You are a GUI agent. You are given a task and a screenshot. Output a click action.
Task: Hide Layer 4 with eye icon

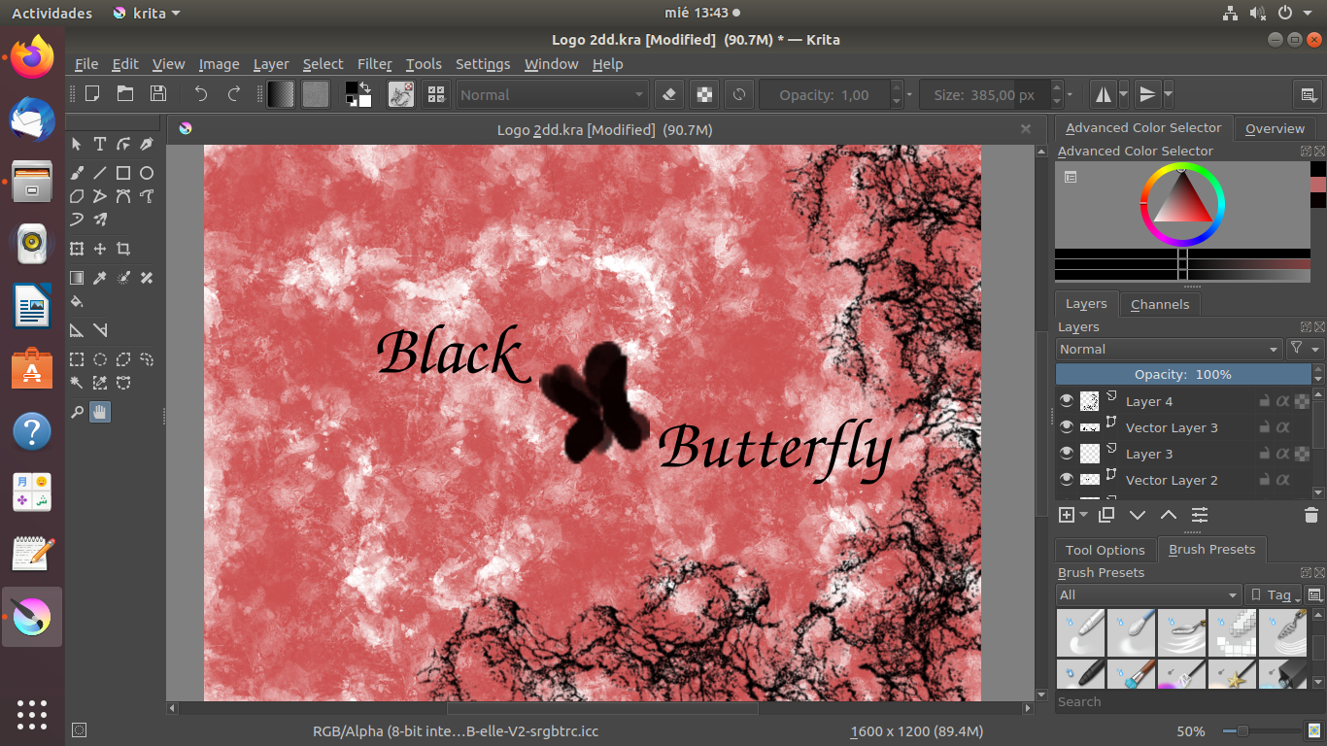[1067, 401]
